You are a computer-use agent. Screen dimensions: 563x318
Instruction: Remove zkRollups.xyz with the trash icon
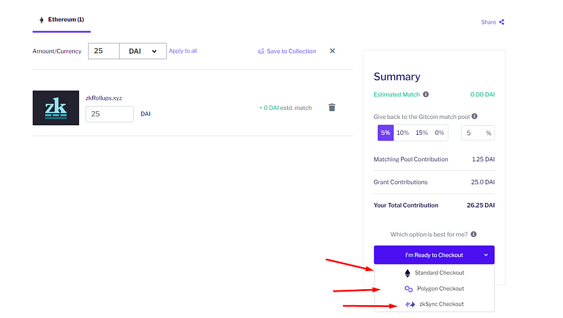tap(332, 107)
